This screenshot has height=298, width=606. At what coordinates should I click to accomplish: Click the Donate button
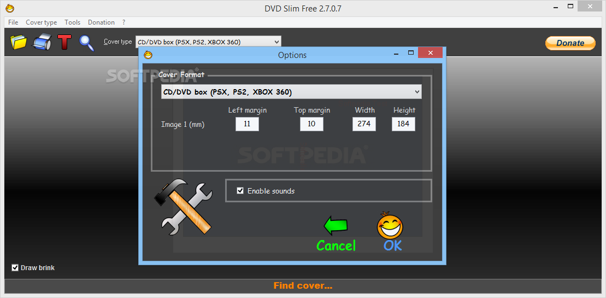(570, 43)
